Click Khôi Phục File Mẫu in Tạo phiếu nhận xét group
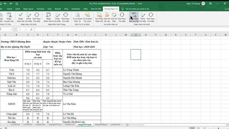 click(122, 17)
